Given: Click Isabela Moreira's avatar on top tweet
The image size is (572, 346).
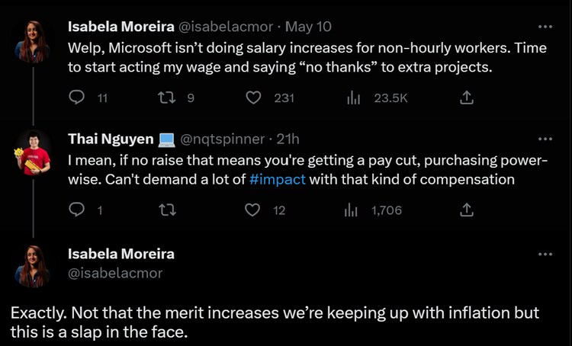Looking at the screenshot, I should 33,40.
